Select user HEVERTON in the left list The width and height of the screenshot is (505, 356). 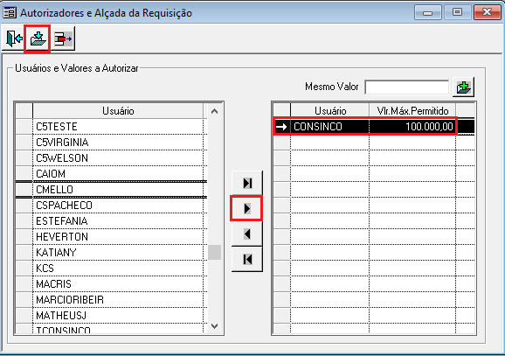[118, 237]
